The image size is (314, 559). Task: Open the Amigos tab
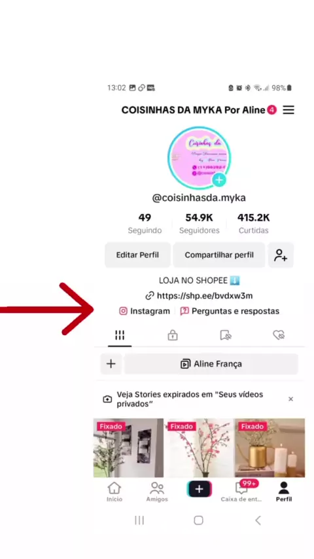click(x=157, y=492)
